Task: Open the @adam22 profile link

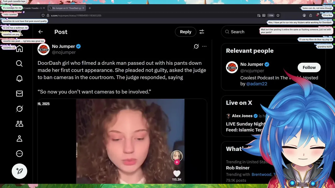Action: pos(257,84)
